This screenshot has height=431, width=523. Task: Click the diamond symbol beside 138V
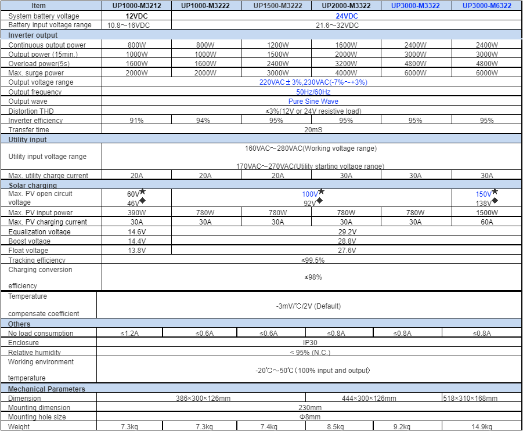[495, 201]
